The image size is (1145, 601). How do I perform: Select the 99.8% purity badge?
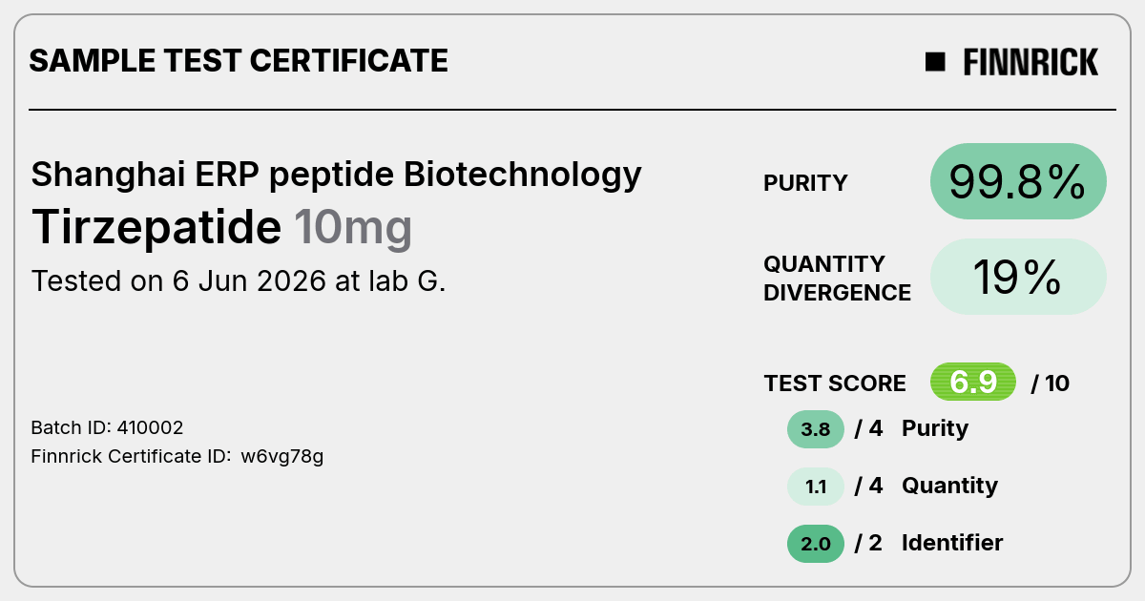coord(1018,181)
